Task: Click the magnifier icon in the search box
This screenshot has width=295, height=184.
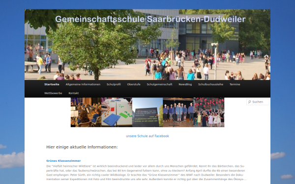Action: [x=249, y=102]
